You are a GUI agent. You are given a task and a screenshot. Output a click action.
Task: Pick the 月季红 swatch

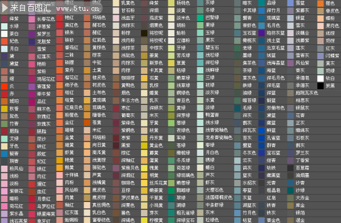click(32, 199)
